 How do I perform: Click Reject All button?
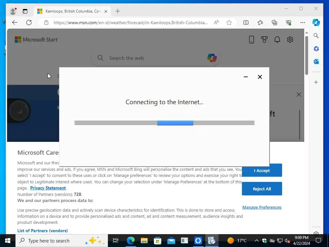[262, 188]
